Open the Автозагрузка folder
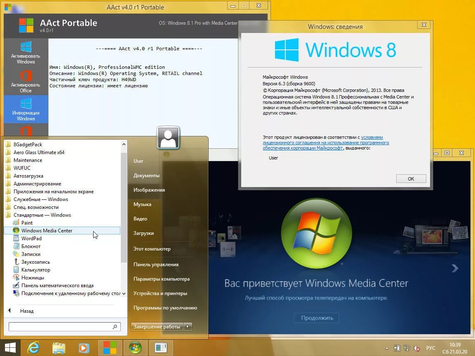 [28, 176]
